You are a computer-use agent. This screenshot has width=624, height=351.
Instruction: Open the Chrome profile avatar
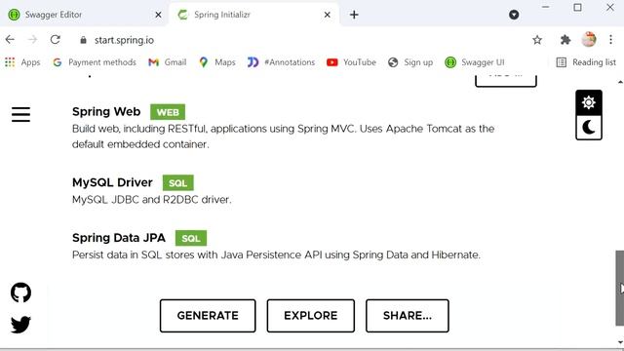[x=589, y=39]
